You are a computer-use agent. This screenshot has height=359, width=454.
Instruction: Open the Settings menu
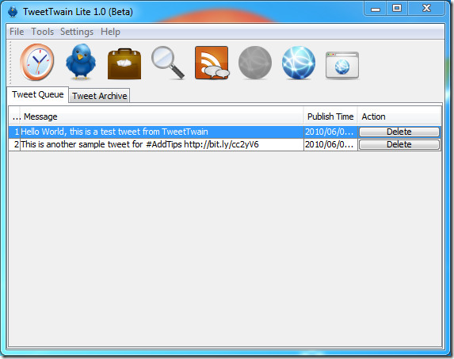point(77,31)
